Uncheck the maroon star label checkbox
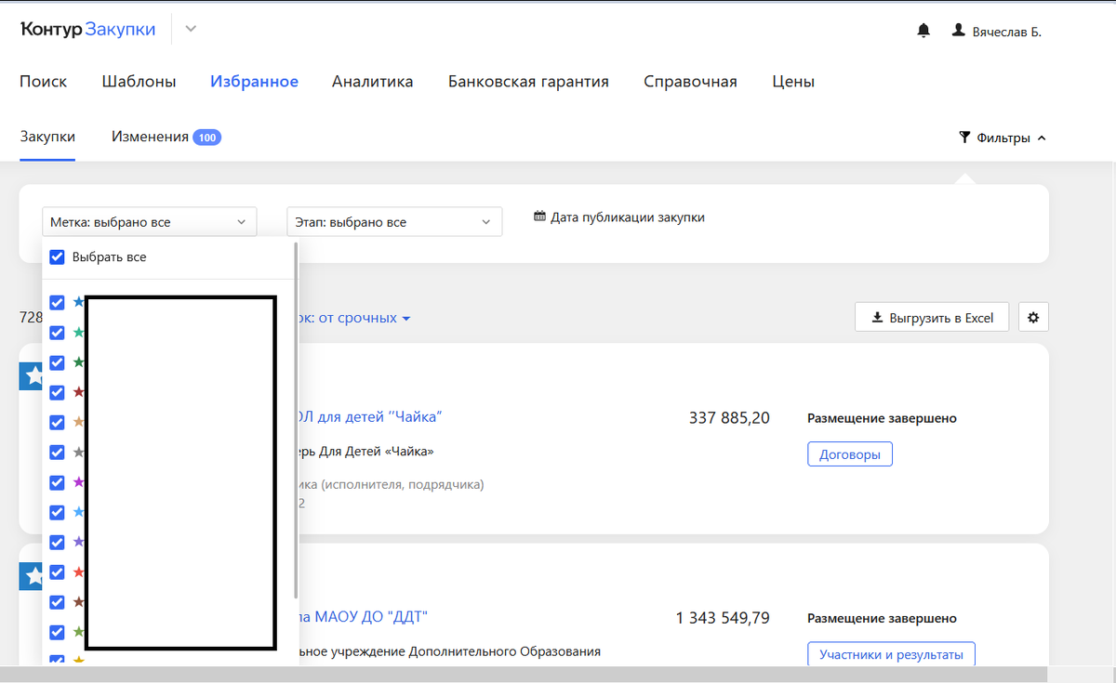This screenshot has height=683, width=1116. [57, 392]
